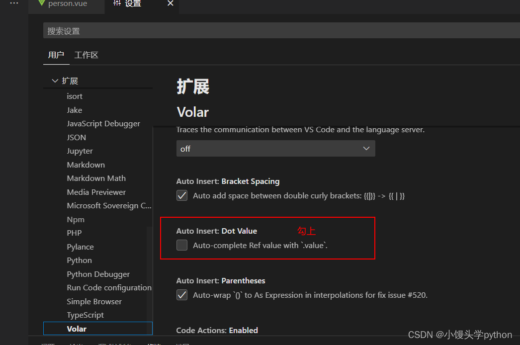Click the settings sliders icon on 设置 tab
Image resolution: width=520 pixels, height=345 pixels.
click(x=117, y=3)
